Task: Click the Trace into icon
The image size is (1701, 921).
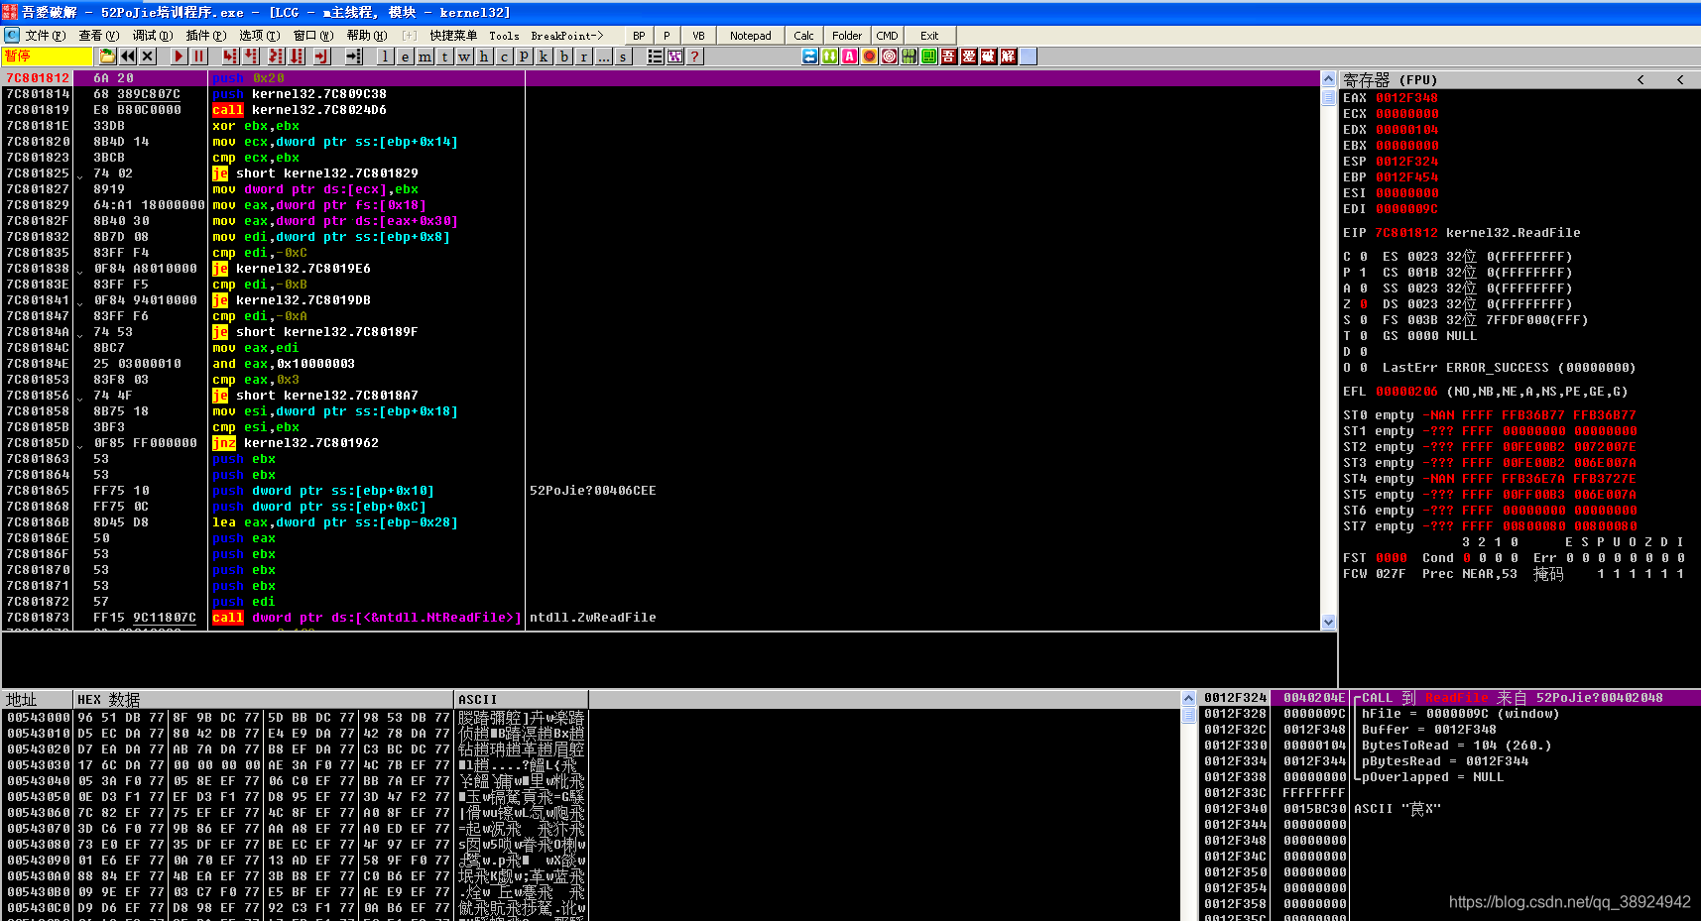Action: (275, 57)
